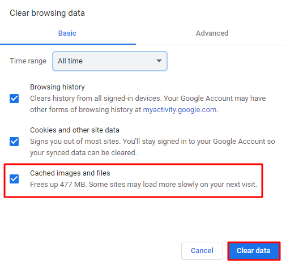Click the Time range dropdown arrow
This screenshot has width=286, height=265.
tap(159, 61)
